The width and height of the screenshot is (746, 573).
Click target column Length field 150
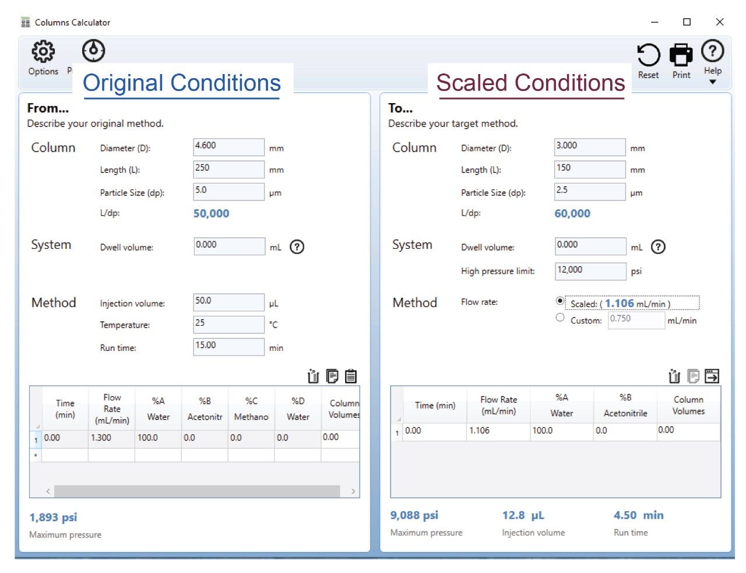tap(590, 169)
